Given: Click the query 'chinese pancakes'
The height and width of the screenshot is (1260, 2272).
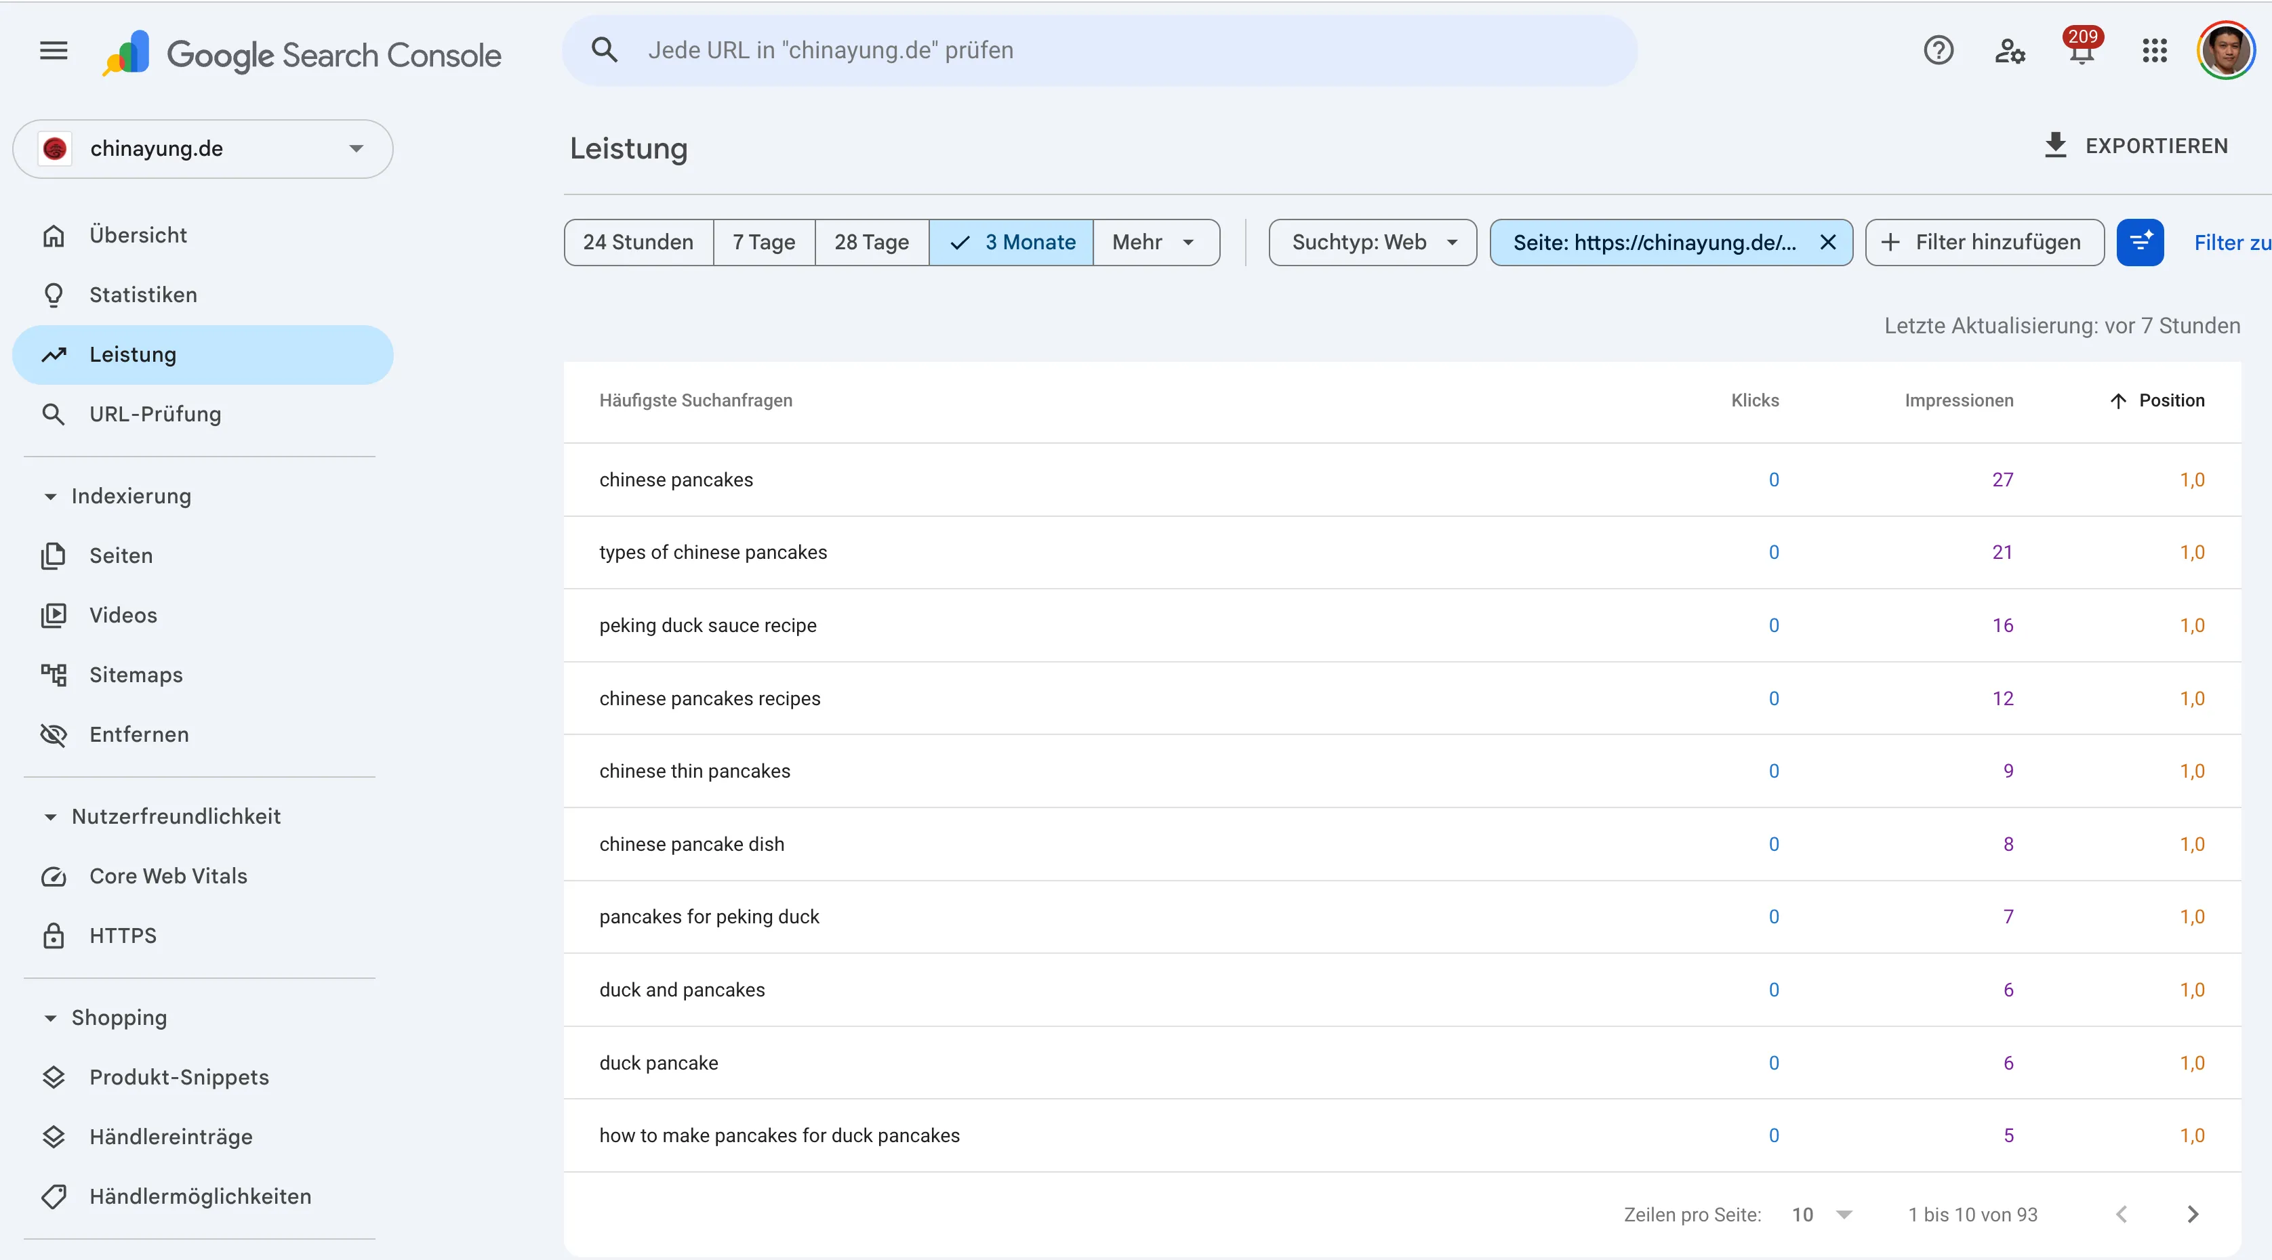Looking at the screenshot, I should coord(676,480).
